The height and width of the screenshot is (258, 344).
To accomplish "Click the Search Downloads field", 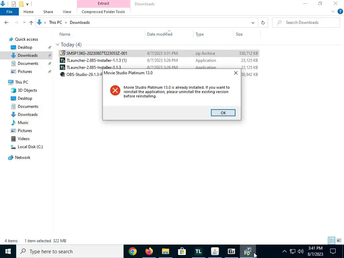I will [306, 23].
